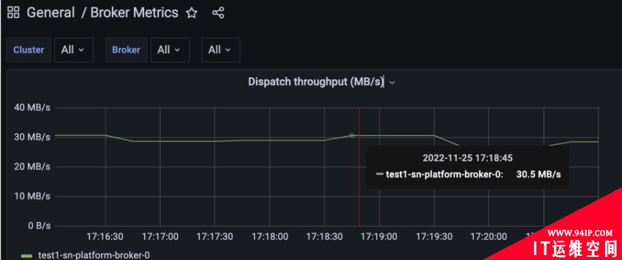Click the graph line near 17:16:30
The height and width of the screenshot is (260, 622).
point(106,135)
